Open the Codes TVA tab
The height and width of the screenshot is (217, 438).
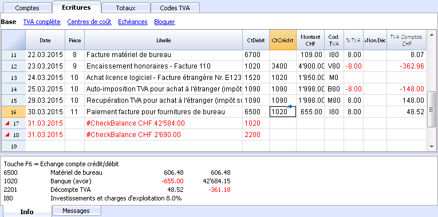tap(175, 8)
